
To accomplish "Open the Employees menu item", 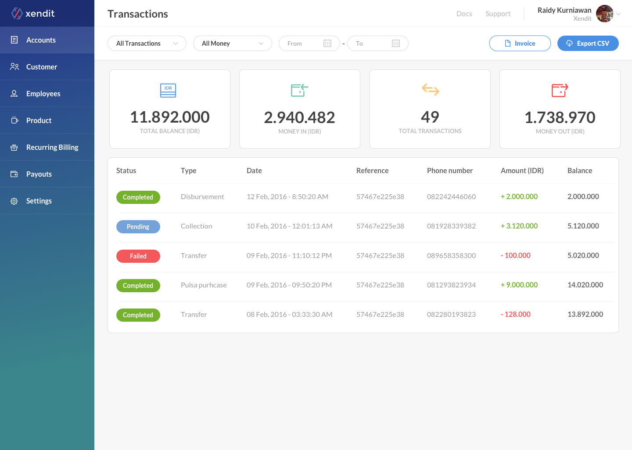I will [x=47, y=94].
